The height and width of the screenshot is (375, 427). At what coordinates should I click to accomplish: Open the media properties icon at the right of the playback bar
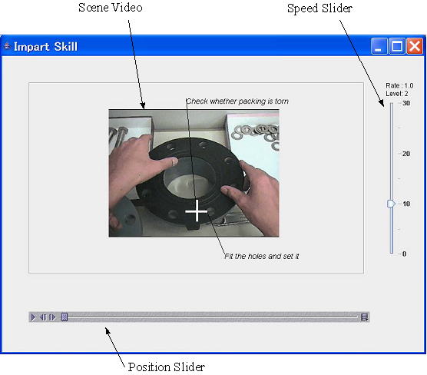[x=364, y=317]
